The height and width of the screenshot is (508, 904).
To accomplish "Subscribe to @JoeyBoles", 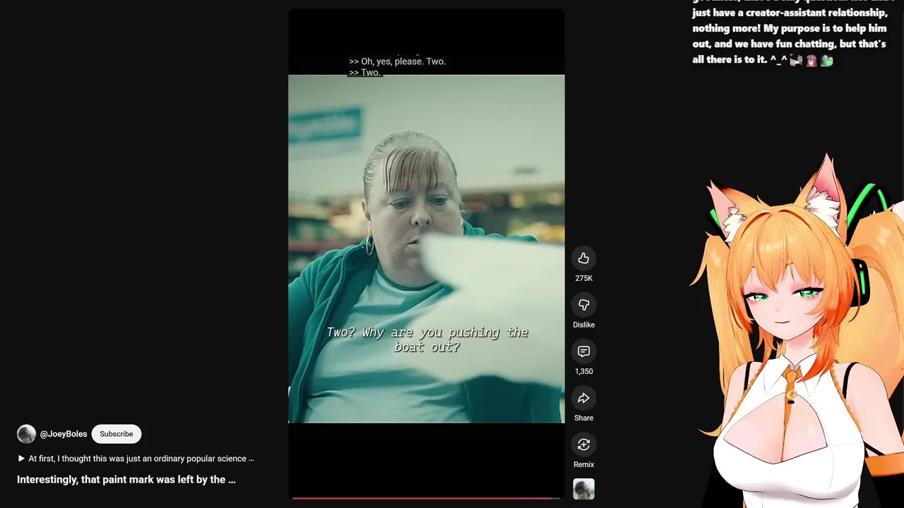I will point(117,434).
